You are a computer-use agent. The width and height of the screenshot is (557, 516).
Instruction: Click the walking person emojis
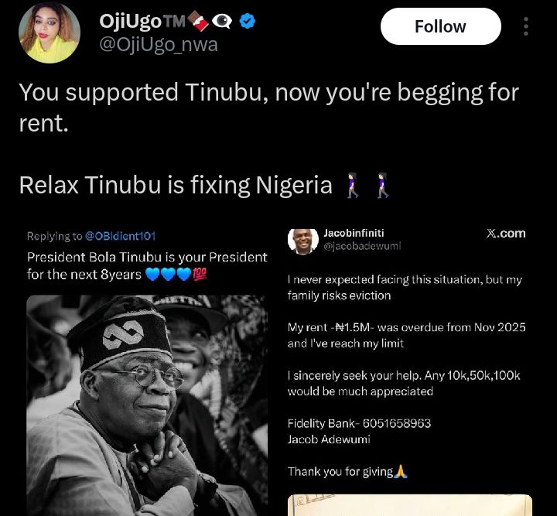click(x=368, y=186)
